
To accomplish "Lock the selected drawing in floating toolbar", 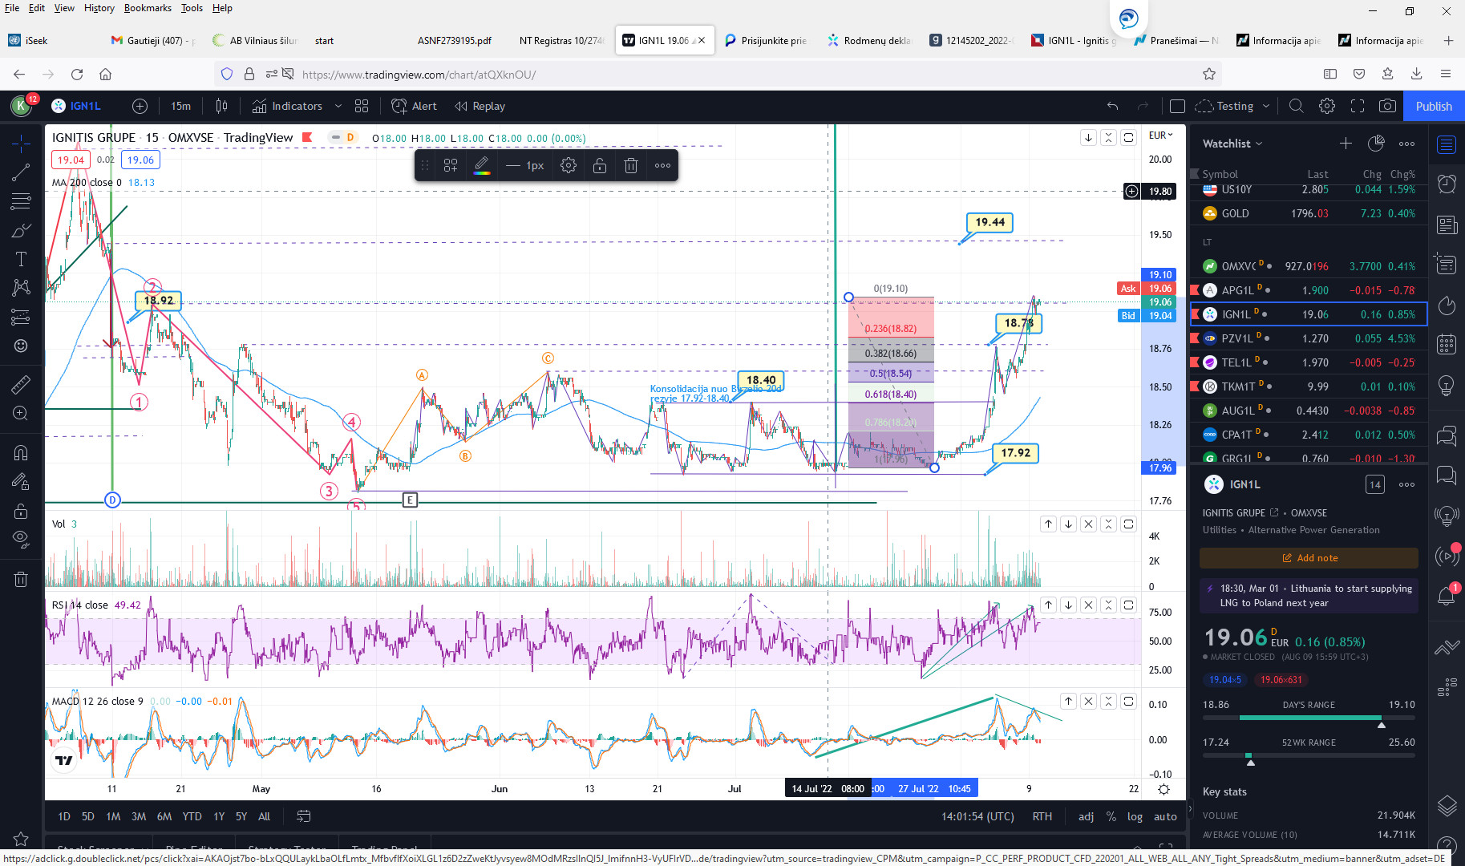I will tap(600, 166).
